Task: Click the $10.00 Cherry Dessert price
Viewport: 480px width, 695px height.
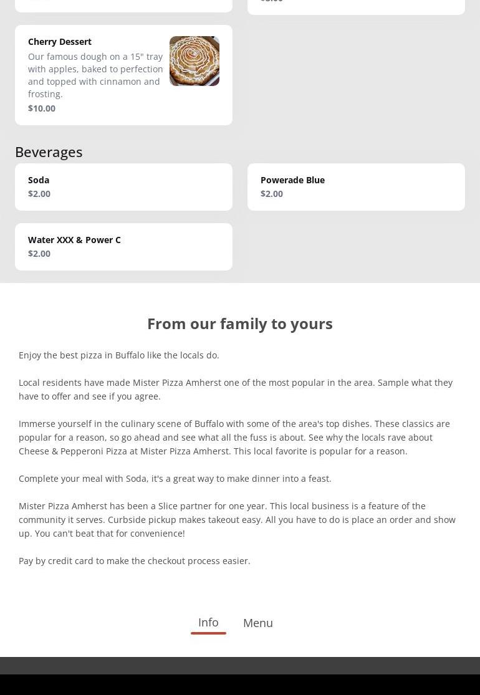Action: [42, 108]
